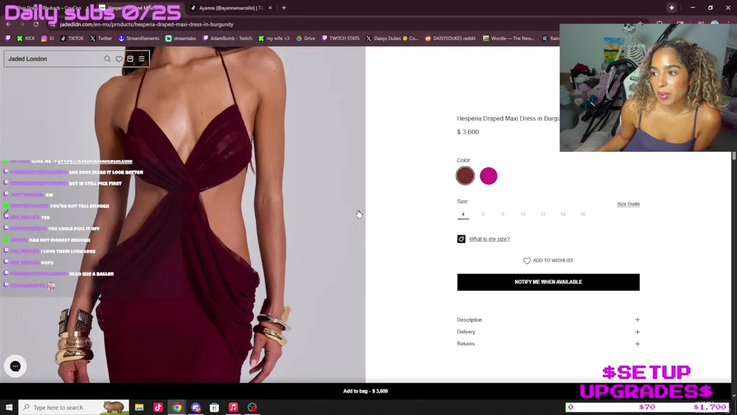Open the chat support bubble
The image size is (737, 415).
[16, 366]
